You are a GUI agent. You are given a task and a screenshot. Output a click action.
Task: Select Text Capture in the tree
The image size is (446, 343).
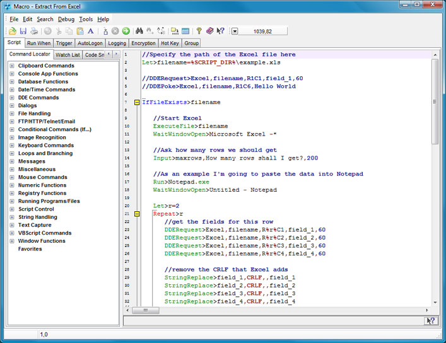click(x=35, y=225)
